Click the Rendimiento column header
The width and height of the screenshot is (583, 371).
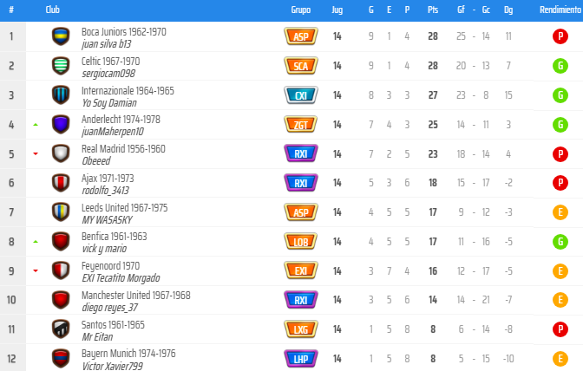(x=560, y=10)
